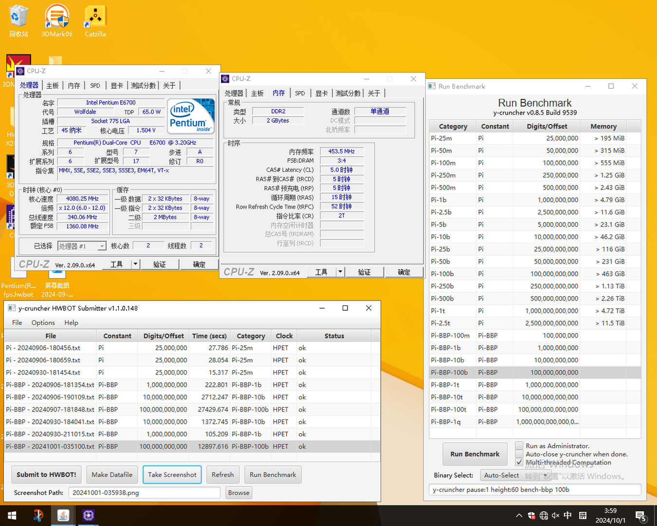Open the memory CPU-Z tools dropdown arrow
Image resolution: width=657 pixels, height=526 pixels.
pos(340,272)
